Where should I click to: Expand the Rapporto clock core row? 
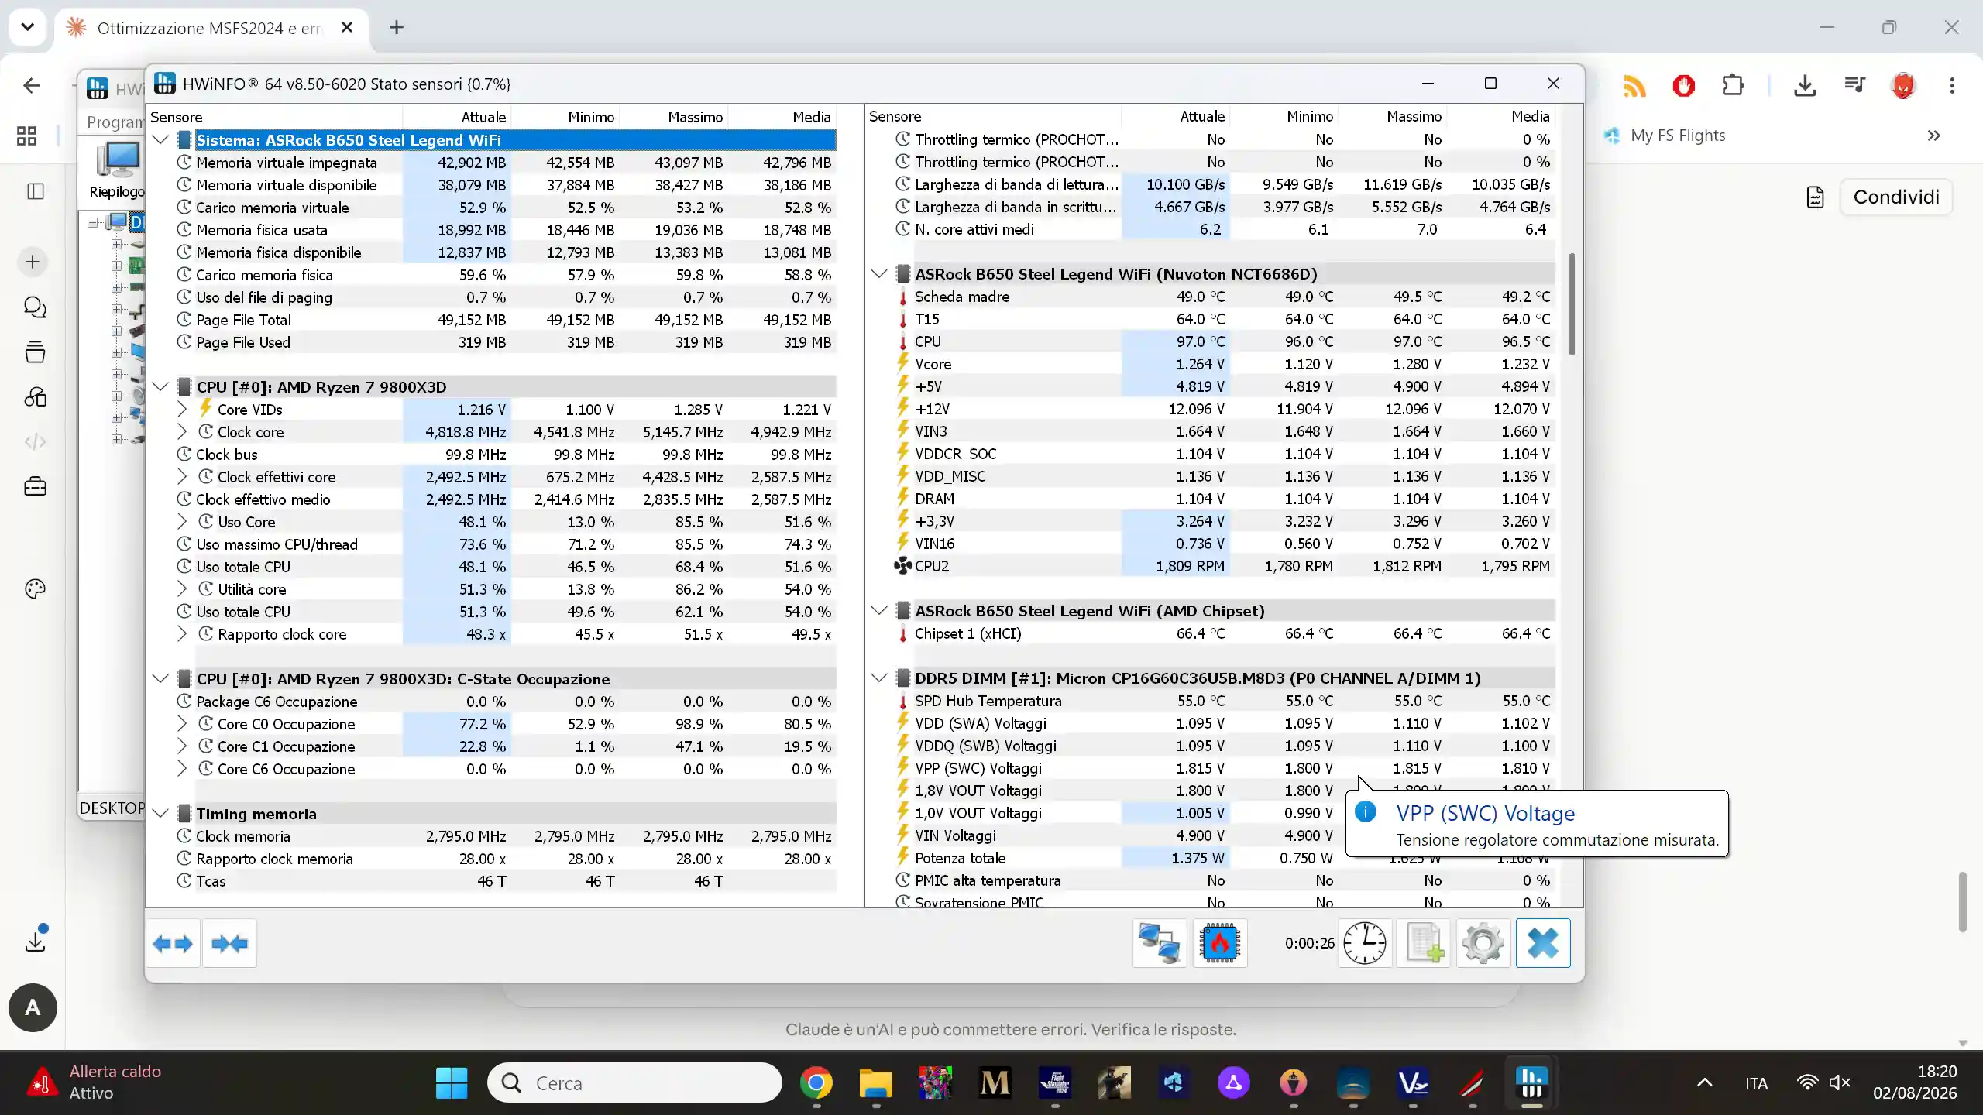pos(182,634)
